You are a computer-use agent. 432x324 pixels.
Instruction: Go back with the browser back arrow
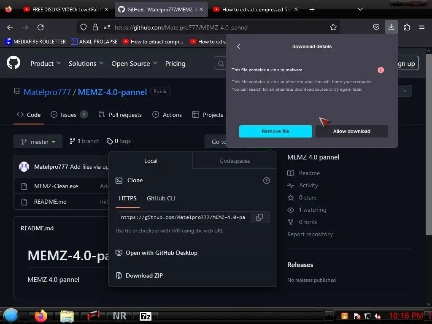click(10, 27)
